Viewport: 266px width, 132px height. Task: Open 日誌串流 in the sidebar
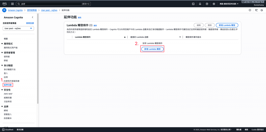[x=8, y=102]
